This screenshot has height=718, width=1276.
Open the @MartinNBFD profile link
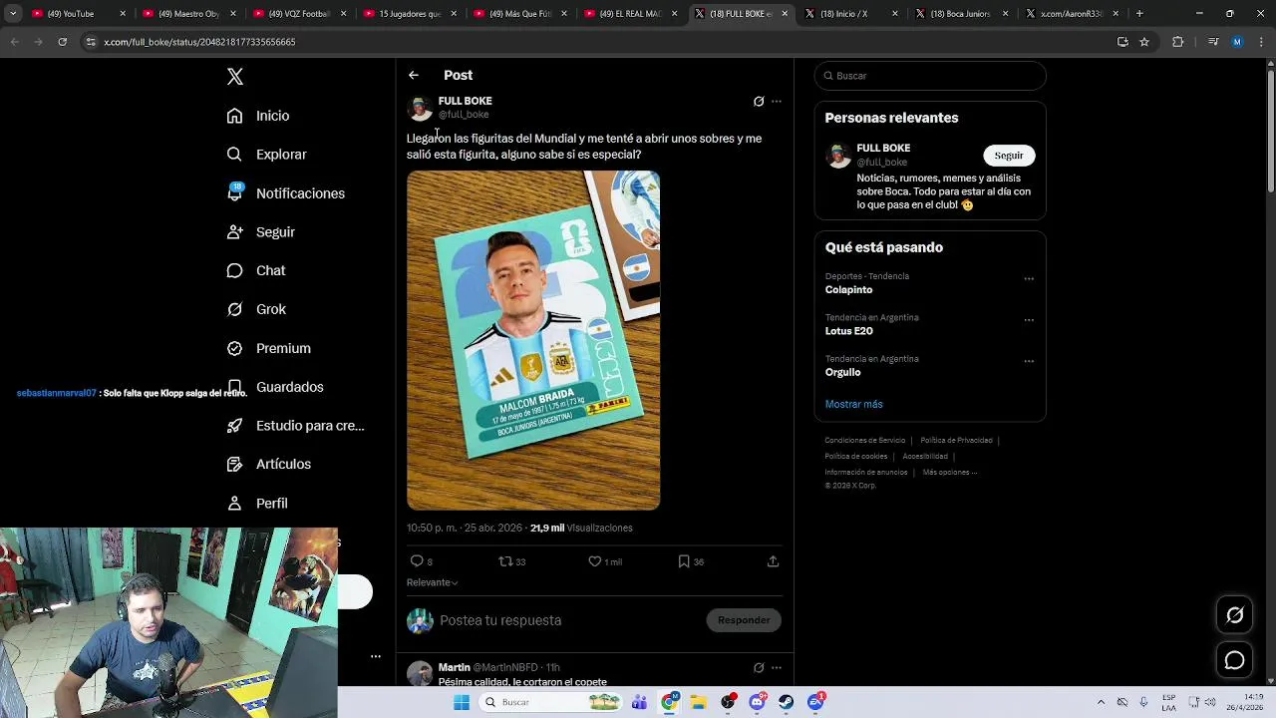[x=505, y=667]
